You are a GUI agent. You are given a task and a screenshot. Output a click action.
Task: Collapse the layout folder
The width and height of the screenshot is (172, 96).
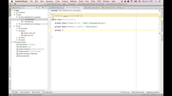(x=17, y=31)
